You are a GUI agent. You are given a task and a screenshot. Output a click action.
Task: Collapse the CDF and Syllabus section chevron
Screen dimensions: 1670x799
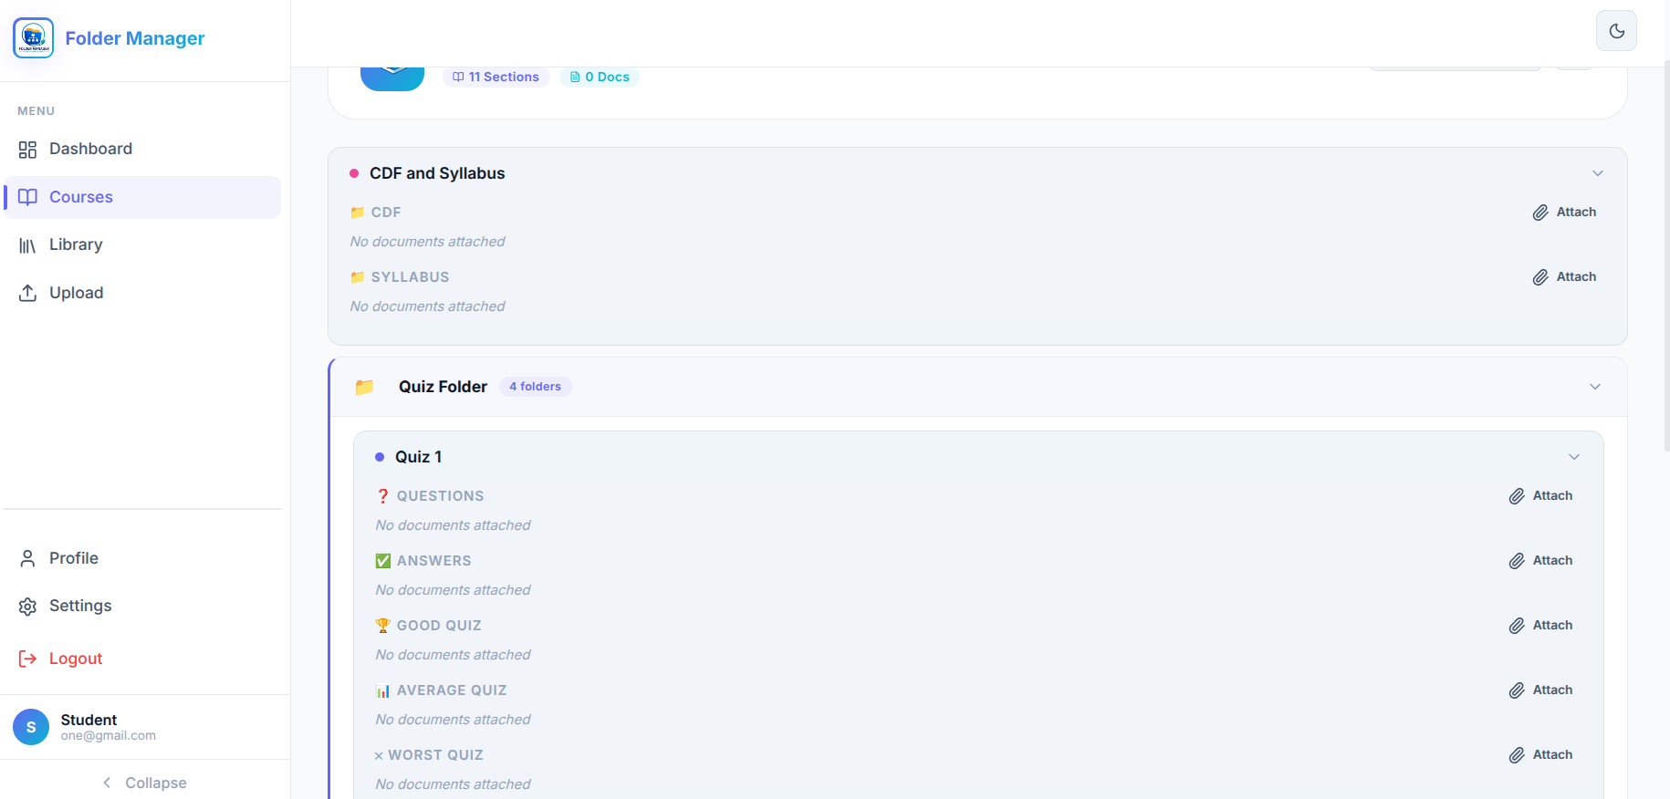tap(1598, 173)
